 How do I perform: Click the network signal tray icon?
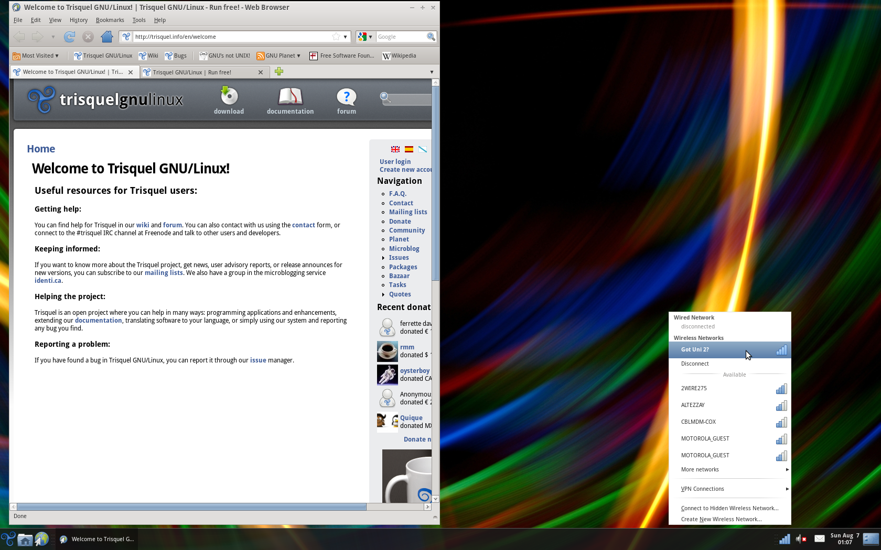tap(785, 539)
